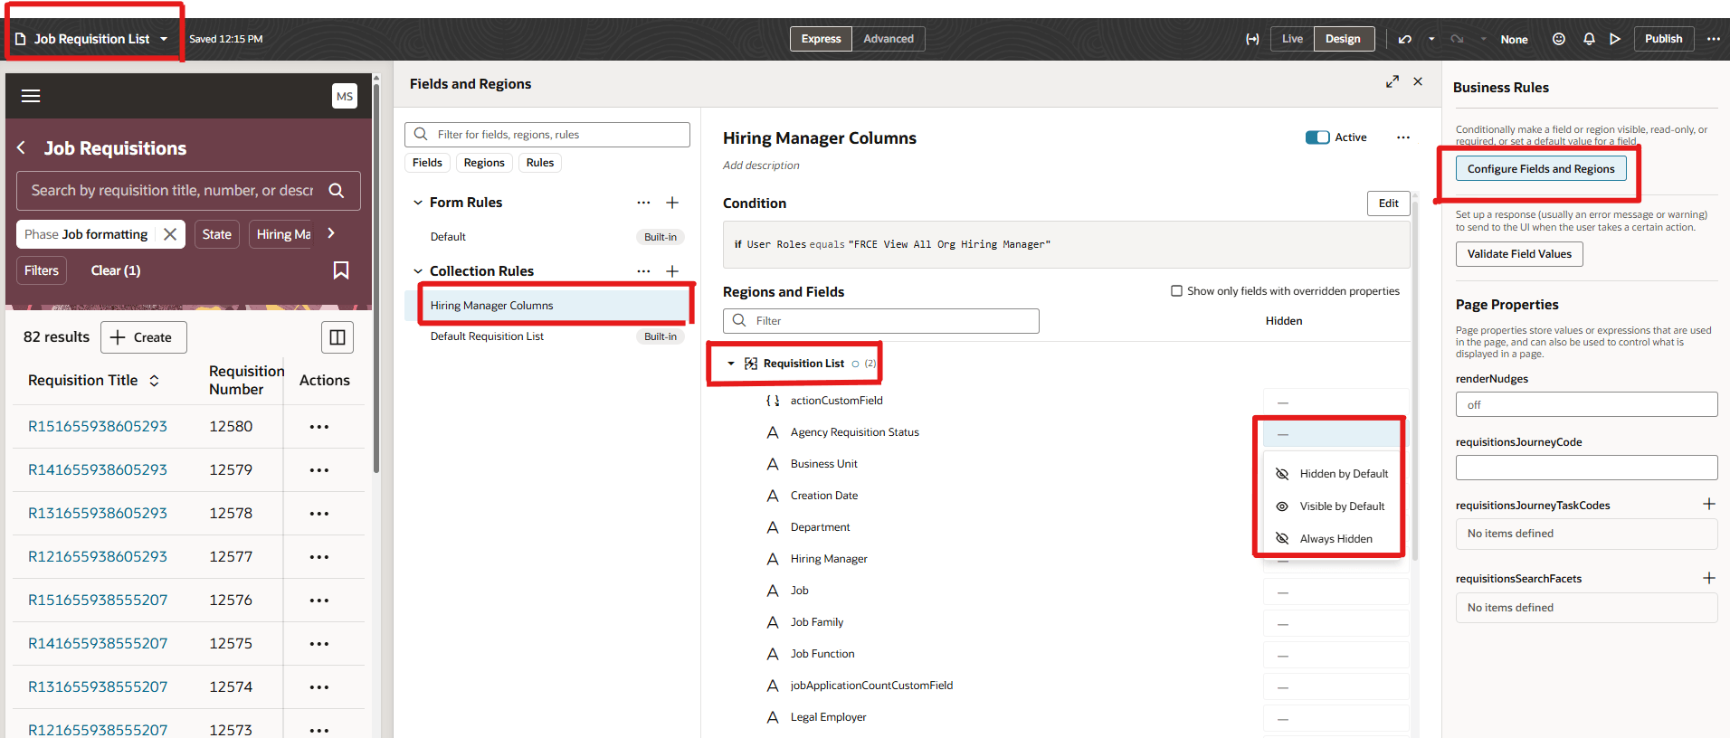Select the Regions filter tab
Image resolution: width=1730 pixels, height=738 pixels.
(x=484, y=163)
